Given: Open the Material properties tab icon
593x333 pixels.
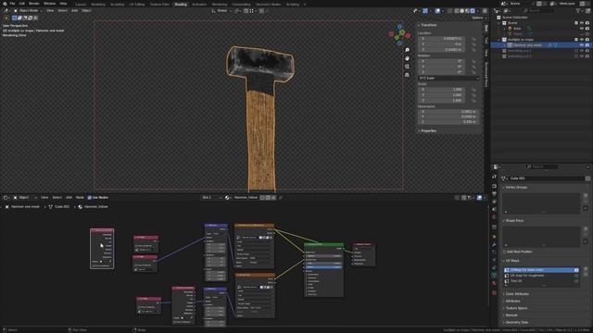Looking at the screenshot, I should 494,283.
